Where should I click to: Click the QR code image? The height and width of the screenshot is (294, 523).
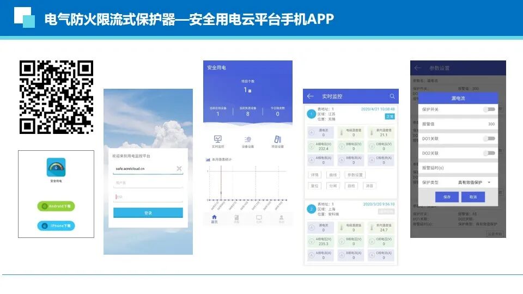(x=56, y=97)
